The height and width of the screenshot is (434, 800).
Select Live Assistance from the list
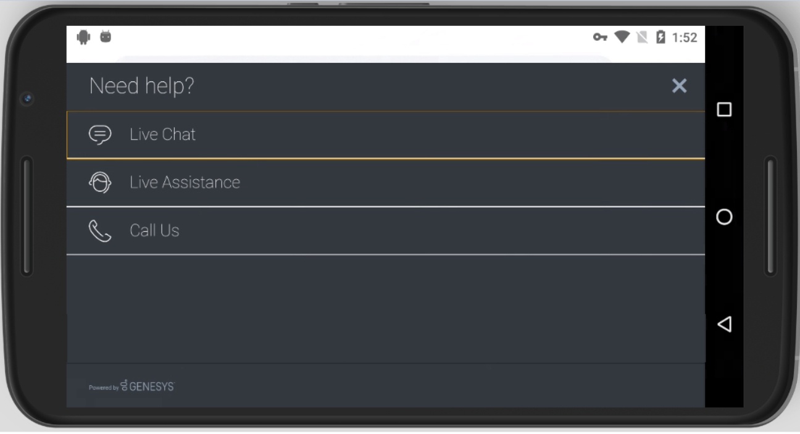386,183
